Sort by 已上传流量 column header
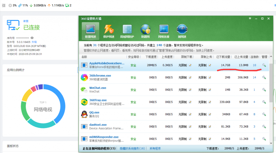Viewport: 276px width, 153px height. [x=241, y=57]
